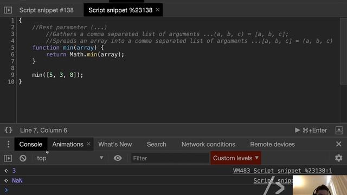Open the Remote devices tab
Screen dimensions: 347x195
(272, 144)
